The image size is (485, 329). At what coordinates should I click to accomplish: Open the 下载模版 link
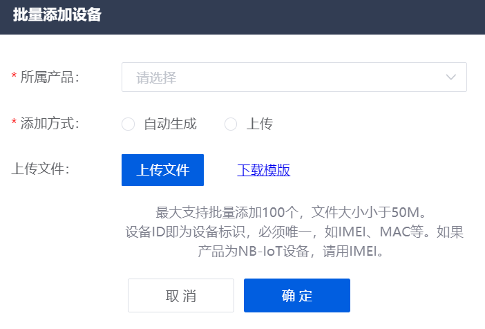(263, 170)
